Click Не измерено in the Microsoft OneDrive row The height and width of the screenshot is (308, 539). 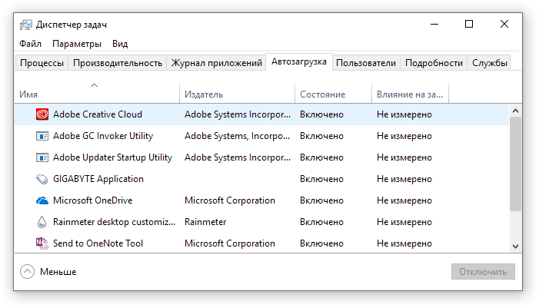click(x=404, y=200)
